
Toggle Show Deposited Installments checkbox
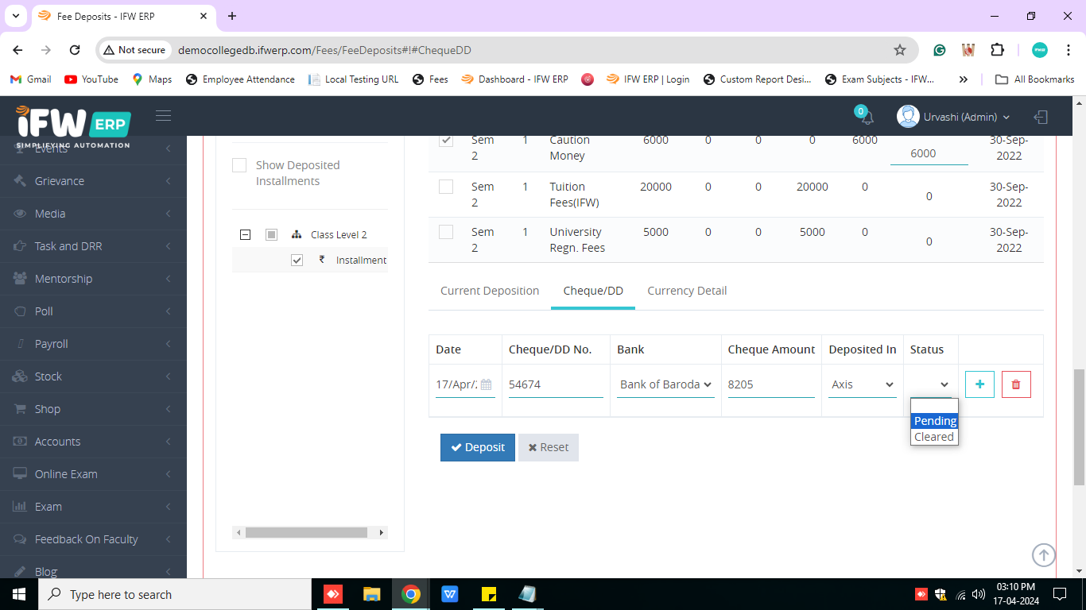[239, 165]
